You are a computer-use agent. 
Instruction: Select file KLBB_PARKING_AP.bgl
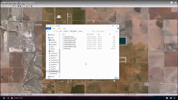click(70, 45)
